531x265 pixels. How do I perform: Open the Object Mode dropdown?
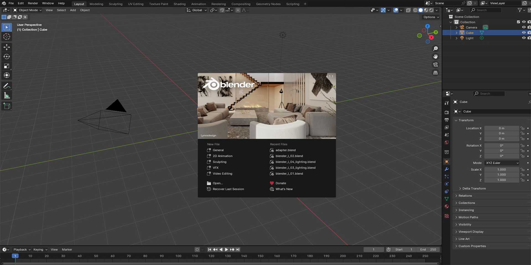tap(27, 10)
